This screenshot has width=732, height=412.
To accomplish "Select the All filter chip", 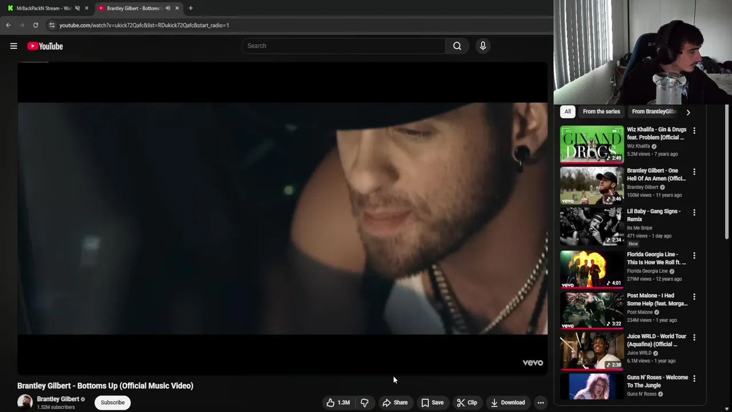I will point(567,112).
